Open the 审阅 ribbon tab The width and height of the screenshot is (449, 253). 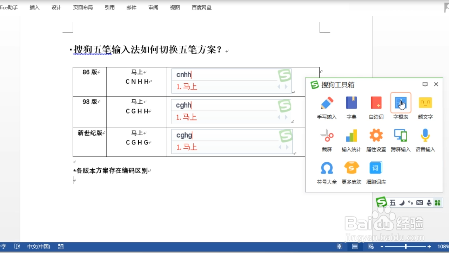[x=153, y=7]
